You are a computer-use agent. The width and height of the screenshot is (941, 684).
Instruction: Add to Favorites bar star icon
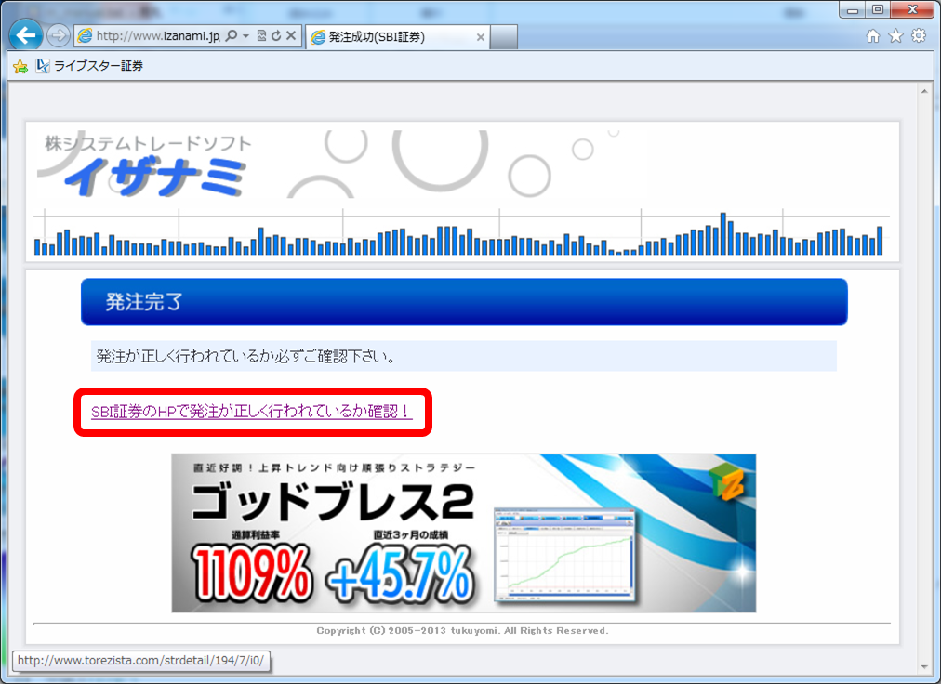(20, 66)
